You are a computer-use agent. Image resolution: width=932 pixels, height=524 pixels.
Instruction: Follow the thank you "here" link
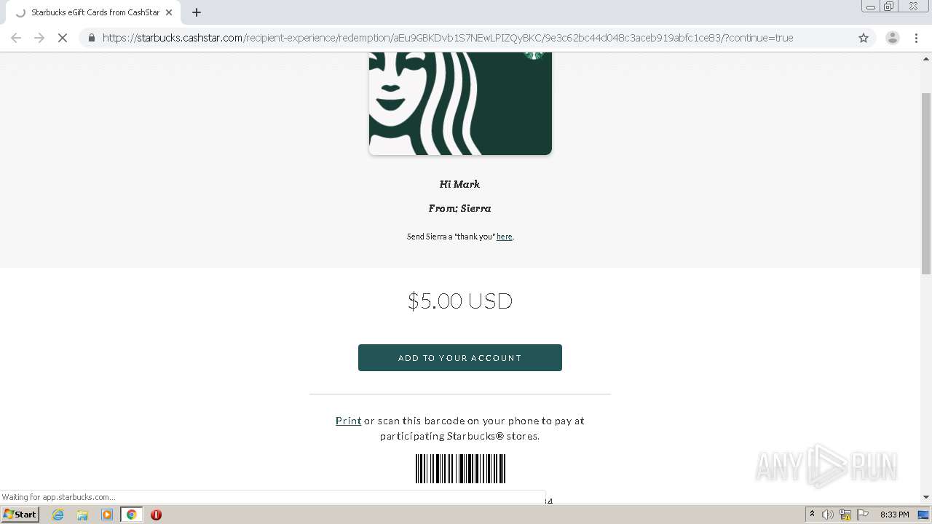(x=504, y=237)
